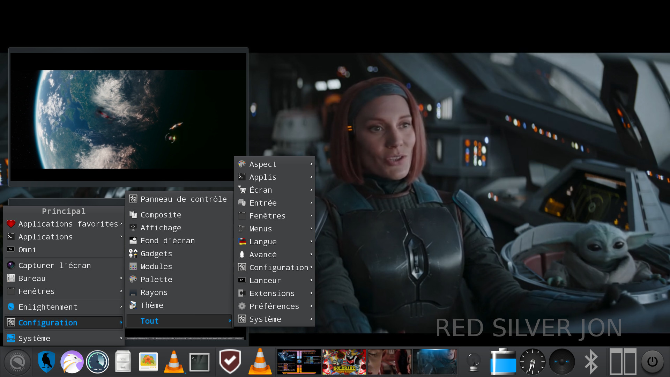
Task: Expand the Lanceur submenu
Action: [275, 280]
